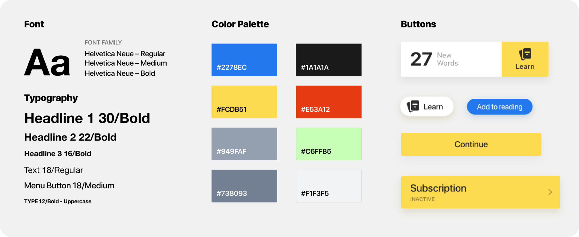Click the white Learn pill button text

[433, 107]
